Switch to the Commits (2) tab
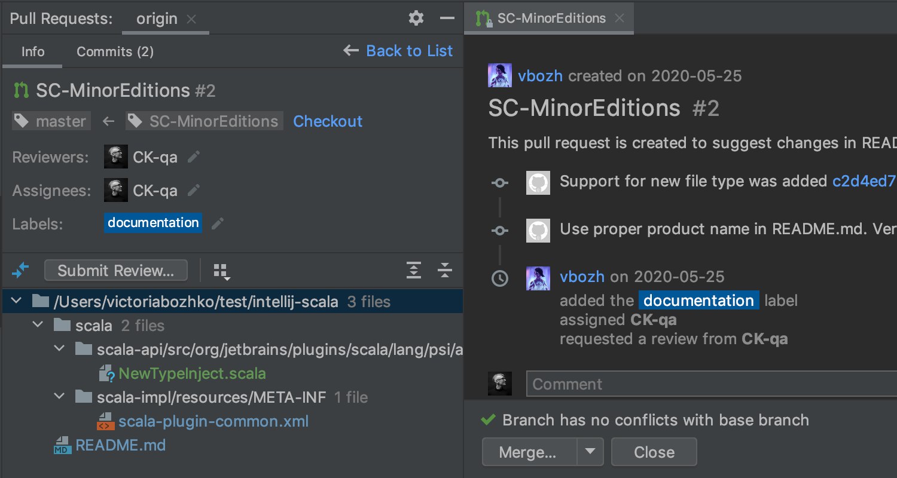The height and width of the screenshot is (478, 897). 115,52
